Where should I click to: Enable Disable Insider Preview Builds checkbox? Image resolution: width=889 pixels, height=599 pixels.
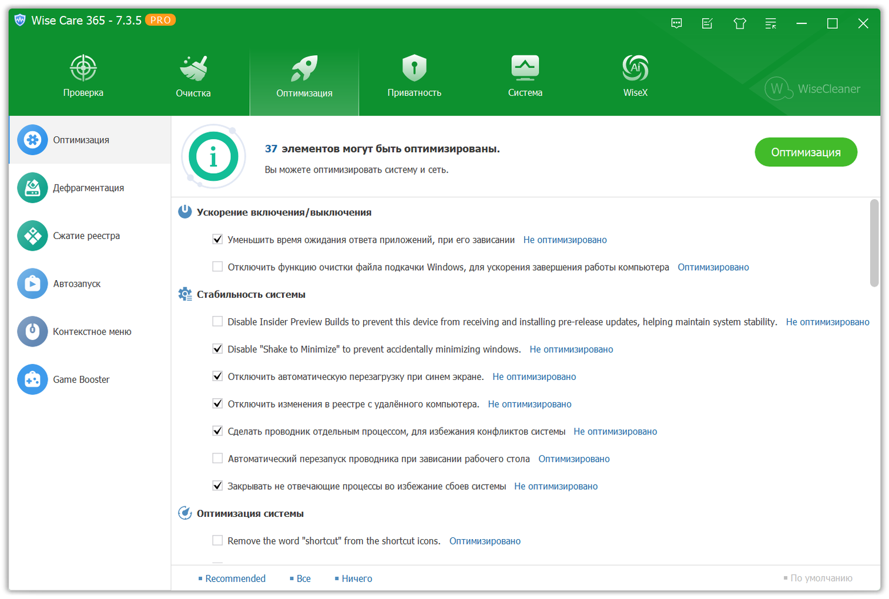pyautogui.click(x=217, y=321)
